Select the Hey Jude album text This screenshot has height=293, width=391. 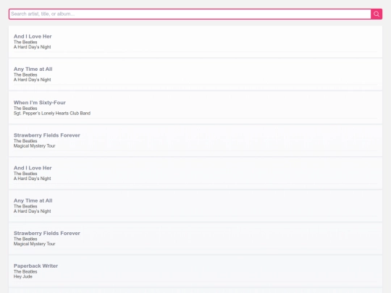(23, 276)
